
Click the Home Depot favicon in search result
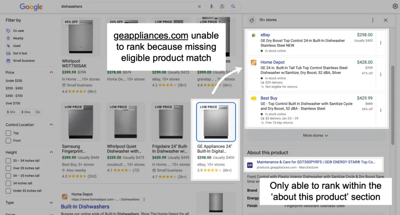click(x=64, y=197)
